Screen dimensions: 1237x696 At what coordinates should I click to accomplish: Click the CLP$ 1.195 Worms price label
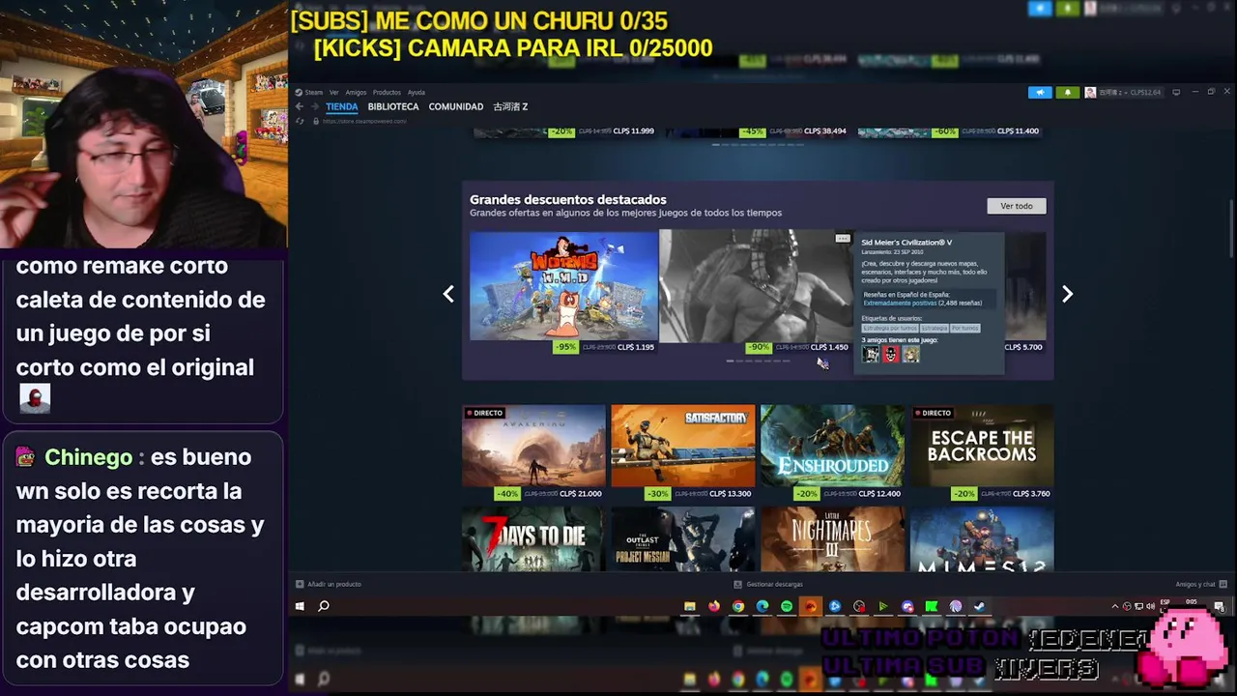click(x=636, y=347)
